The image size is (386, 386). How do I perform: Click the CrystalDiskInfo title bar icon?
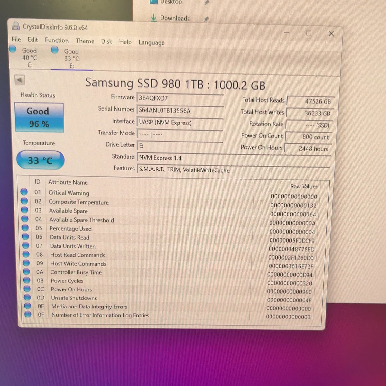point(15,26)
